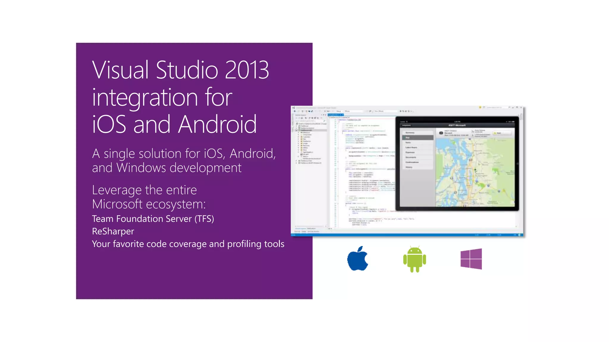Click the purple Windows logo icon

click(x=471, y=259)
